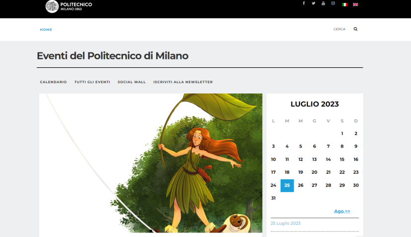Open ISCRIVITI ALLA NEWSLETTER tab
This screenshot has height=237, width=411.
tap(183, 82)
